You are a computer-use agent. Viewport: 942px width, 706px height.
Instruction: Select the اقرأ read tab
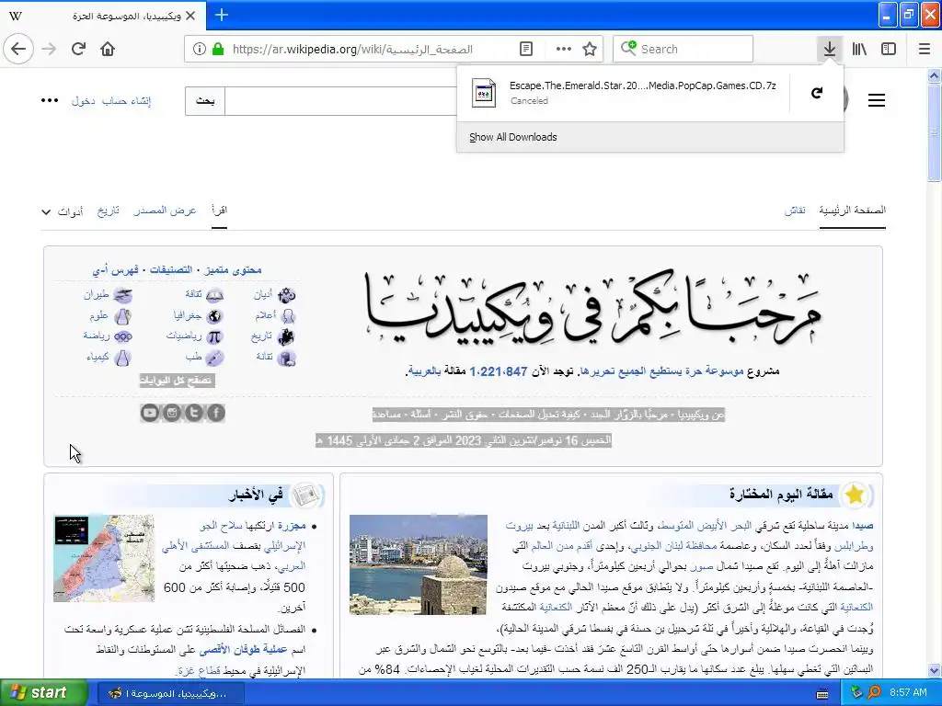pos(219,211)
